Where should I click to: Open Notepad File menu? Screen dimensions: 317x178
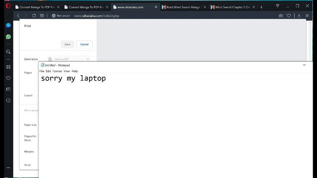(42, 71)
